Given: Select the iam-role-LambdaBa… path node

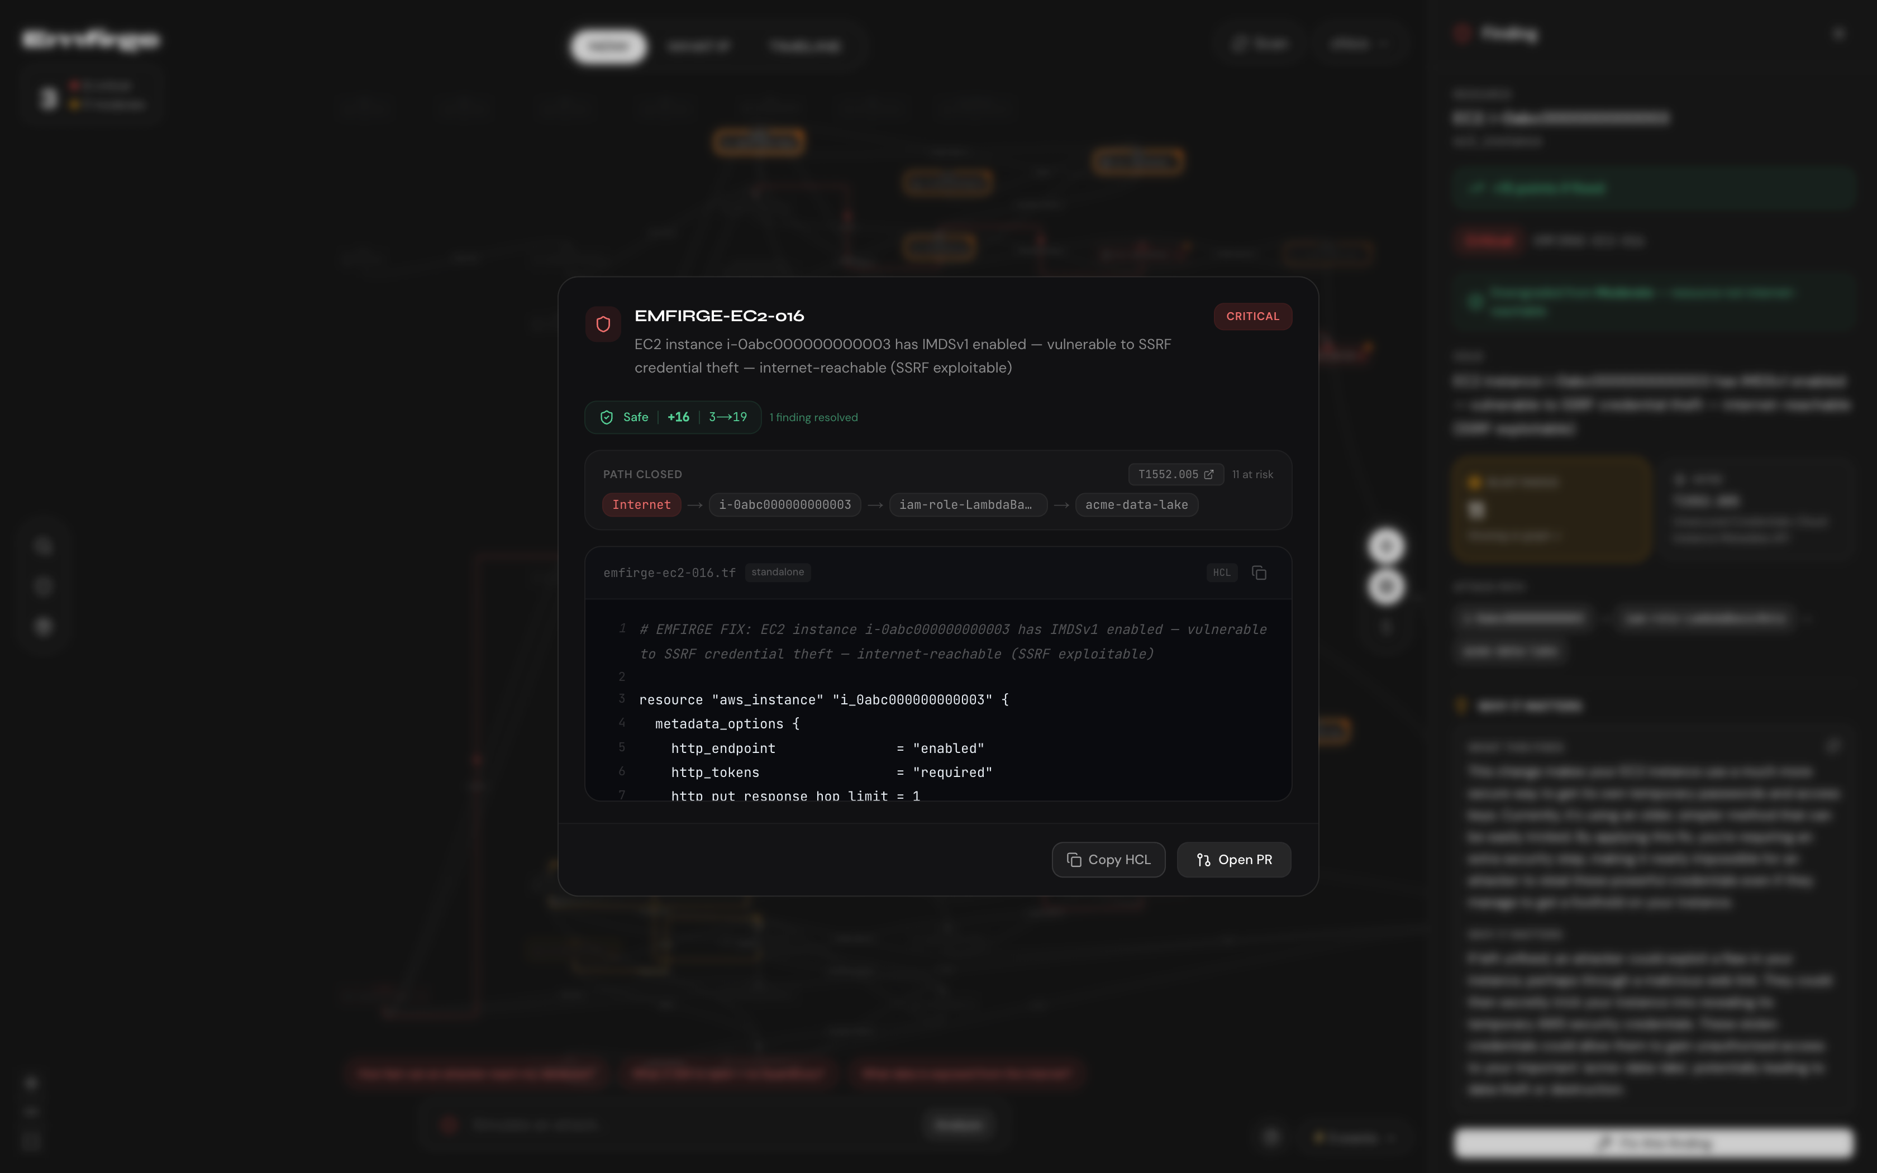Looking at the screenshot, I should click(967, 505).
